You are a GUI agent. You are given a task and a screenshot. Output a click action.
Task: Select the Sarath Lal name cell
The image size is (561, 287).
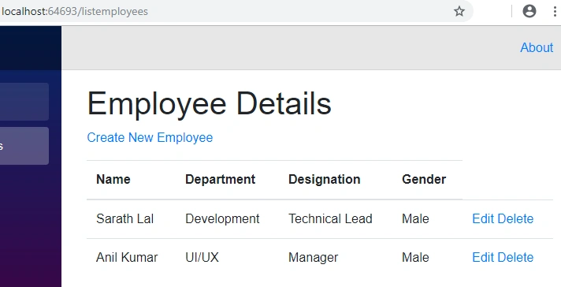coord(124,218)
